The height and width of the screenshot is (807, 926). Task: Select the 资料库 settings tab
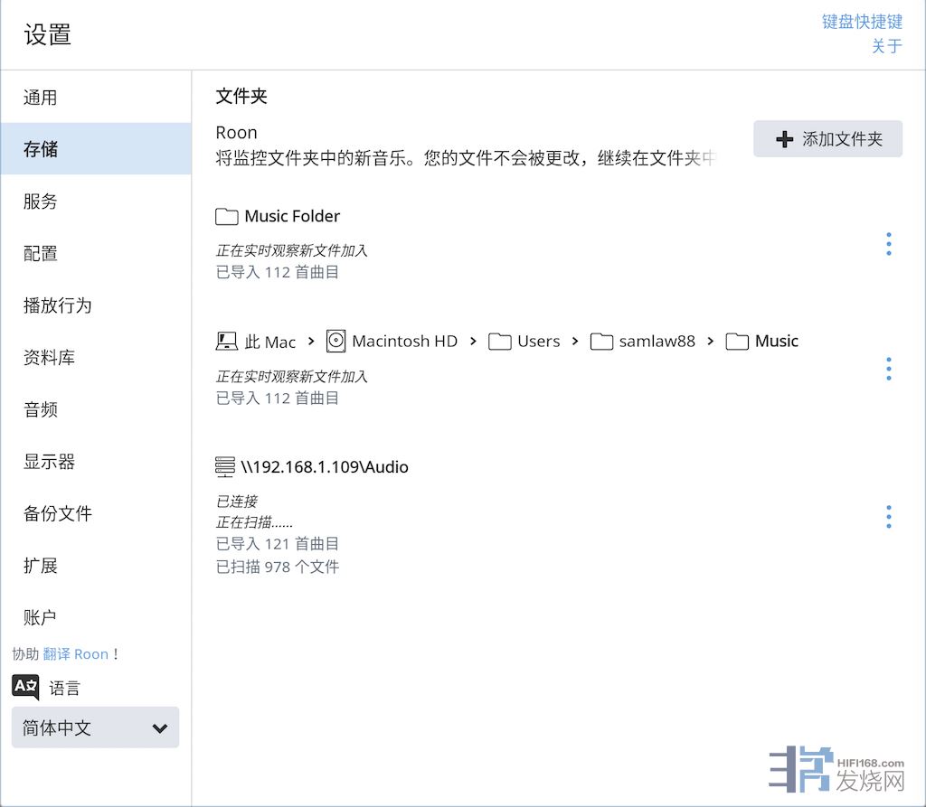(x=50, y=358)
